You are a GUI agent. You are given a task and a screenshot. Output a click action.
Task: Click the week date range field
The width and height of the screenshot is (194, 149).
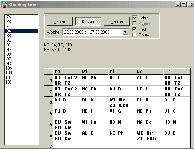pyautogui.click(x=93, y=32)
